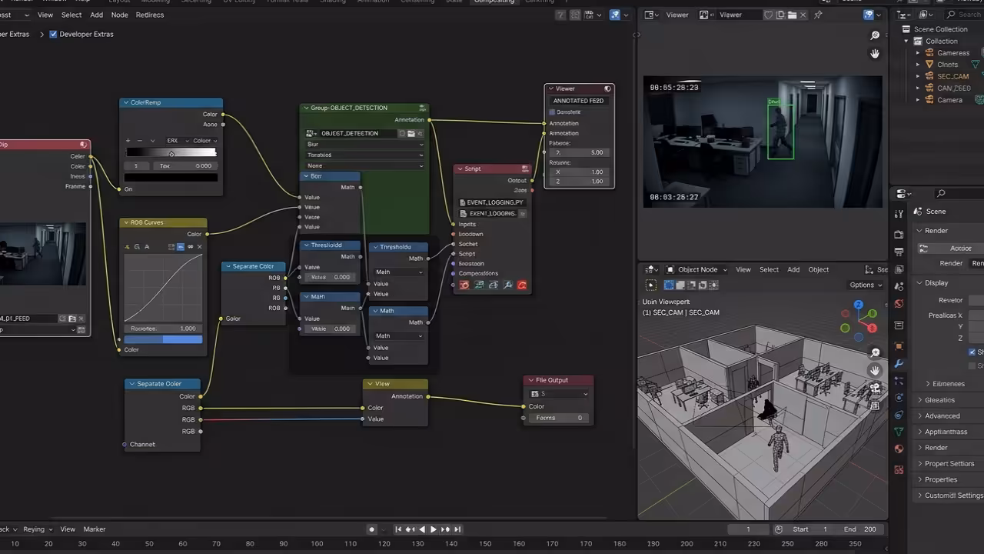
Task: Select the hand pan tool in the 3D viewport
Action: [x=875, y=370]
